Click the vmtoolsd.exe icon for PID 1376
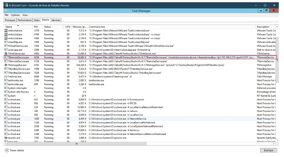The width and height of the screenshot is (284, 157). 6,30
